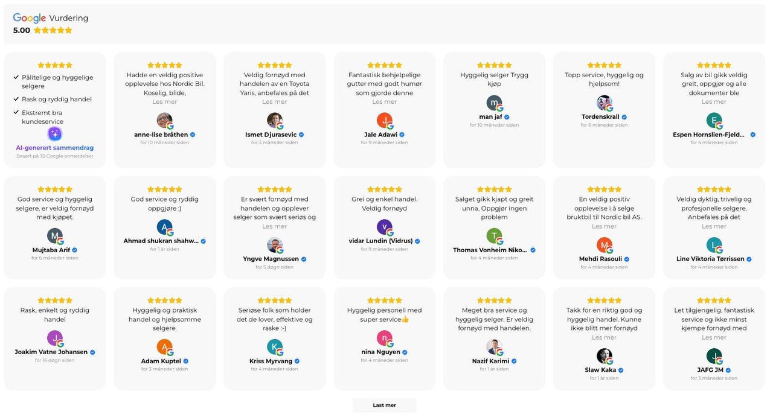Click the Last mer button
The height and width of the screenshot is (420, 773).
(x=384, y=405)
